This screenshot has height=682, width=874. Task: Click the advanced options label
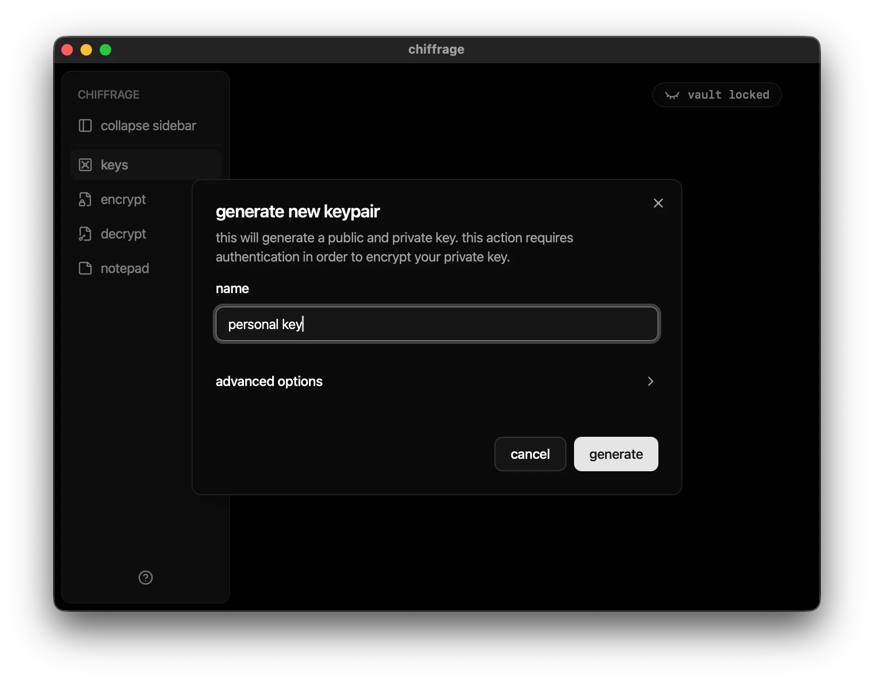point(269,381)
